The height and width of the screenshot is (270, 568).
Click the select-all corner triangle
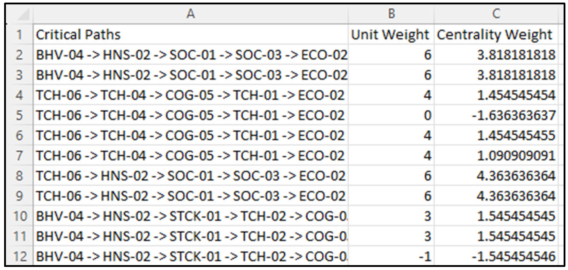[24, 15]
